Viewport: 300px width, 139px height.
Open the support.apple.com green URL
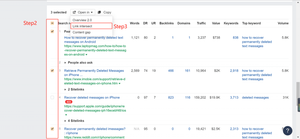[x=95, y=108]
